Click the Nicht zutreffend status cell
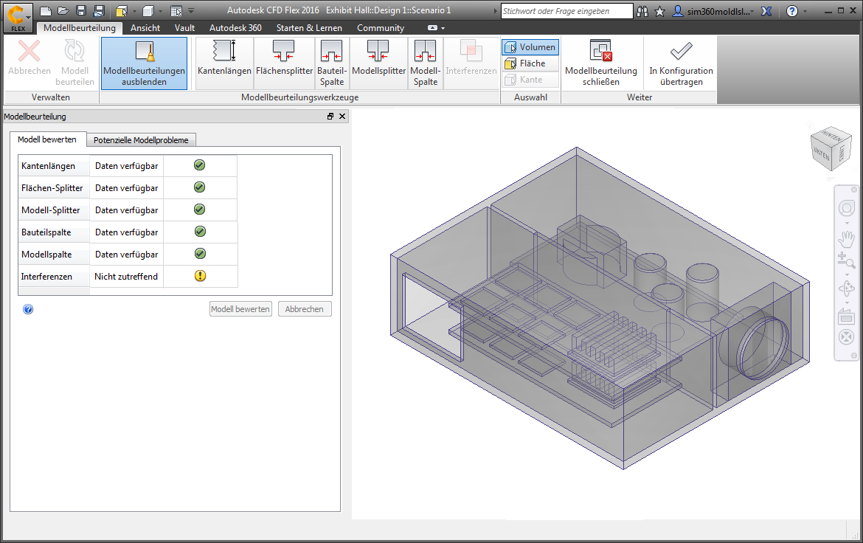Image resolution: width=863 pixels, height=543 pixels. [126, 277]
